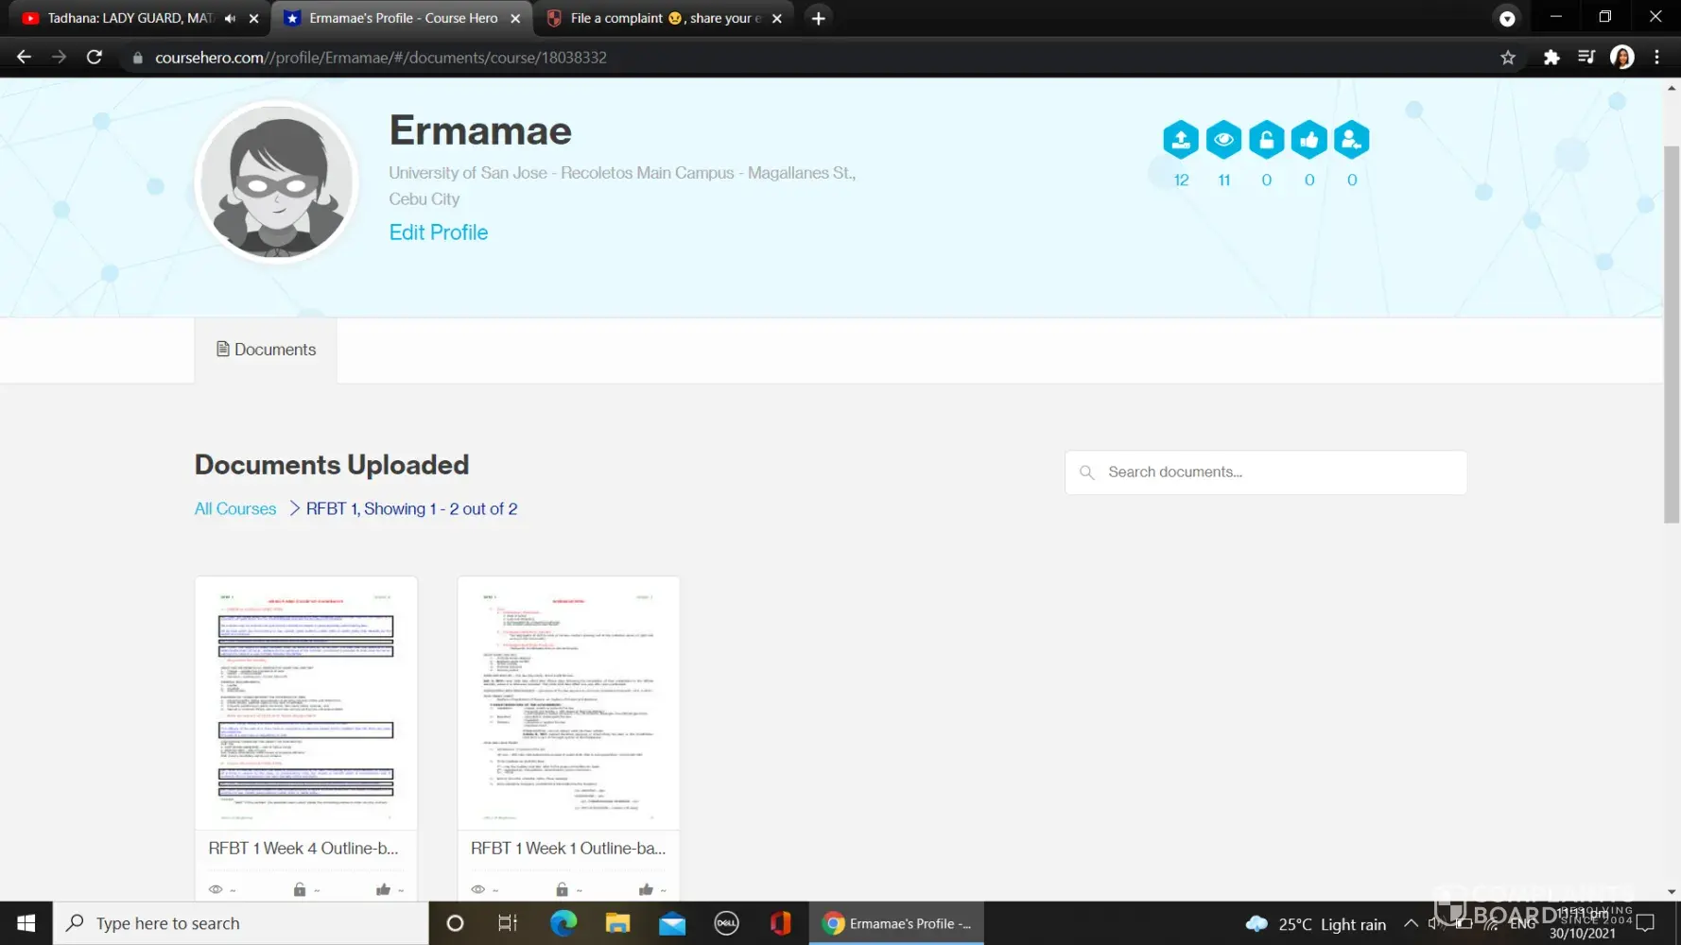
Task: Open the Chrome three-dot menu
Action: (x=1656, y=58)
